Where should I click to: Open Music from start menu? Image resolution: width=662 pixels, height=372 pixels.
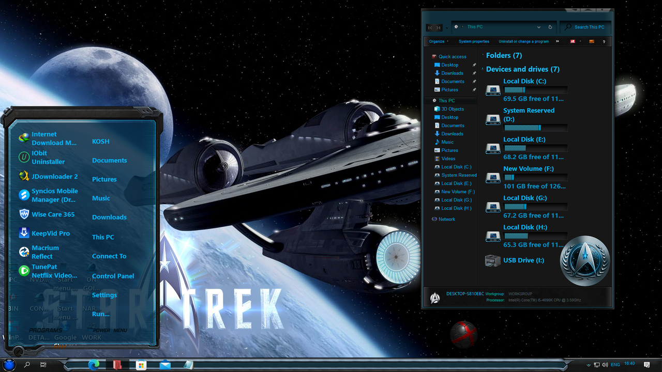click(101, 198)
